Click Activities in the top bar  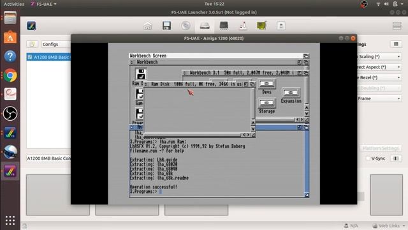click(14, 4)
